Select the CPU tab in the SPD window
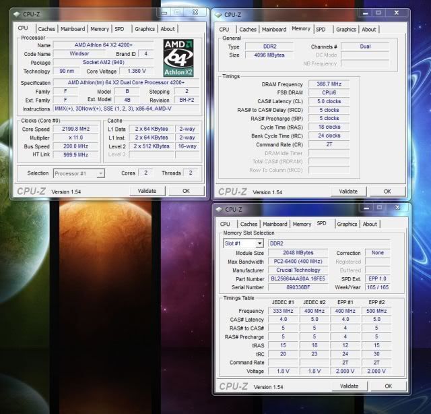This screenshot has width=431, height=414. 225,224
